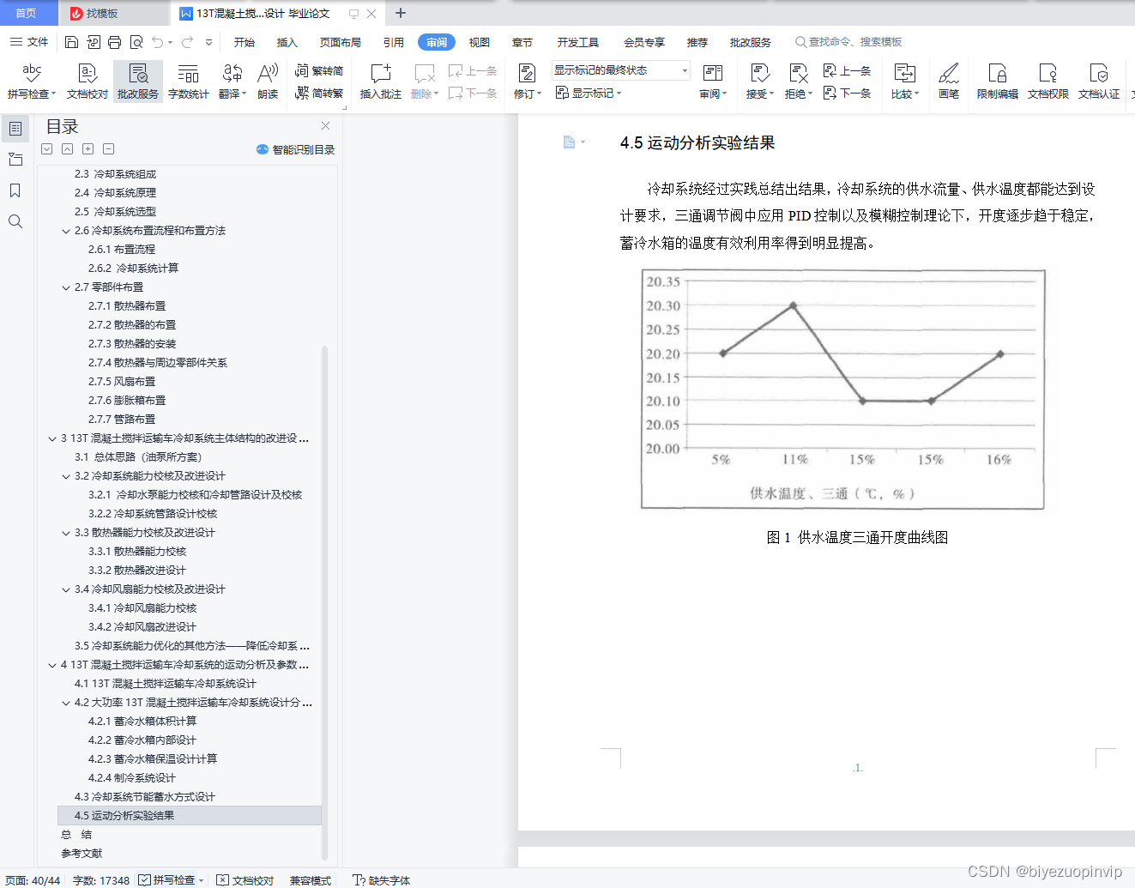Viewport: 1135px width, 888px height.
Task: Click the page layout icon beside heading 4.5
Action: pyautogui.click(x=570, y=142)
